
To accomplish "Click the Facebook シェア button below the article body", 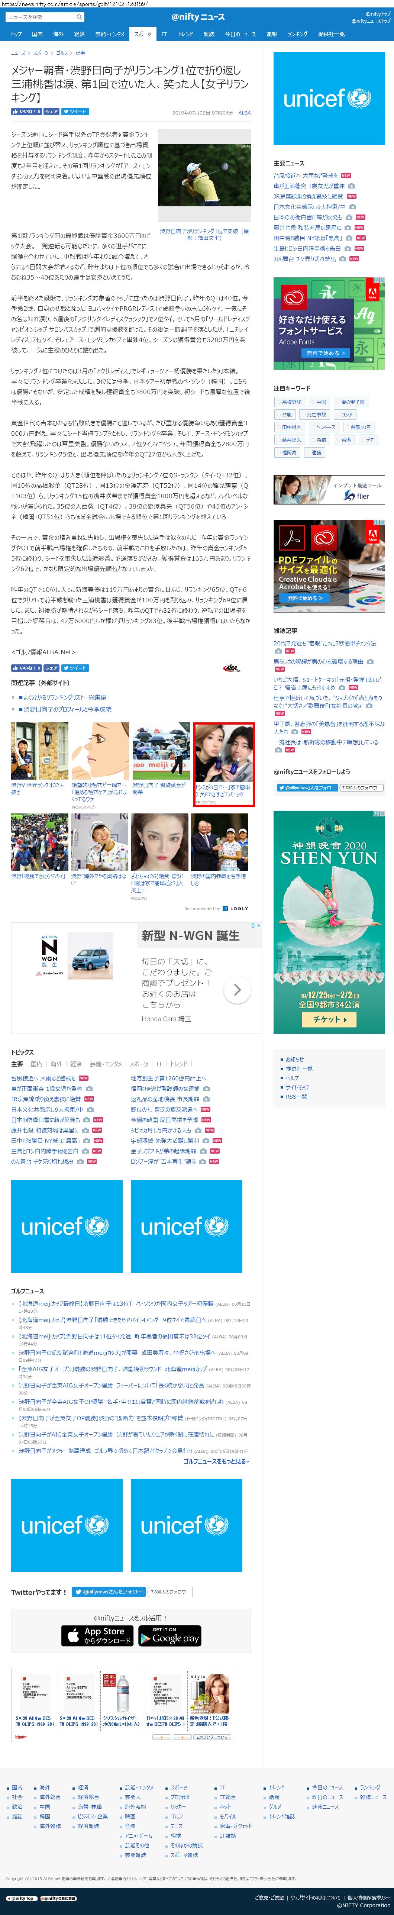I will (51, 668).
